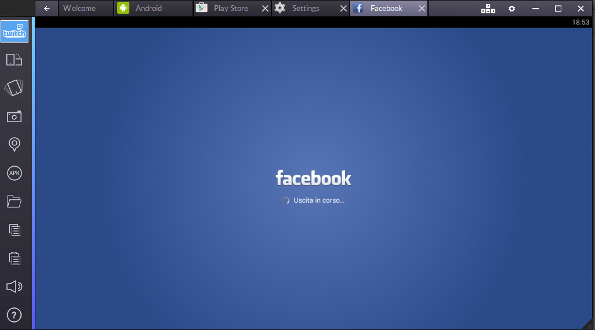The width and height of the screenshot is (595, 330).
Task: Maximize the BlueStacks window
Action: [x=558, y=8]
